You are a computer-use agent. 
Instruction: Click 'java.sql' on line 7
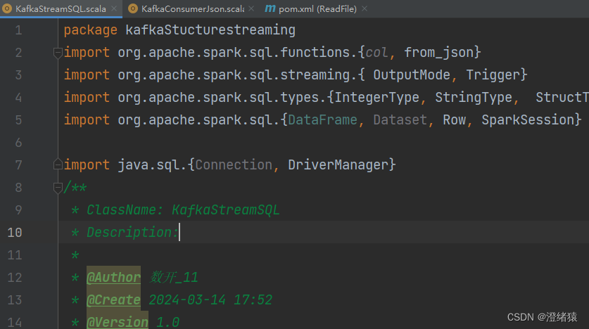pos(148,165)
